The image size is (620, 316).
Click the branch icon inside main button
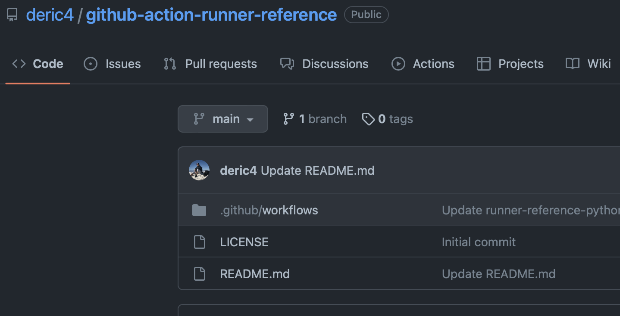[x=199, y=119]
